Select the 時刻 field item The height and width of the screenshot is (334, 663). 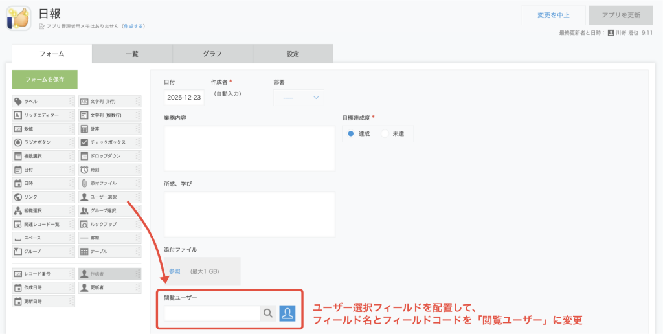pyautogui.click(x=110, y=170)
